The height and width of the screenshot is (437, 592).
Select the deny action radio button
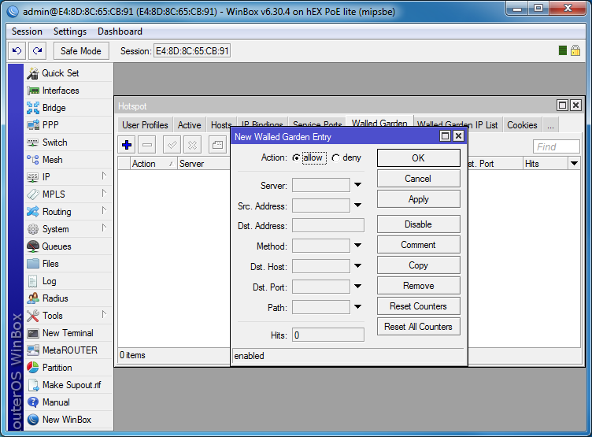point(335,158)
